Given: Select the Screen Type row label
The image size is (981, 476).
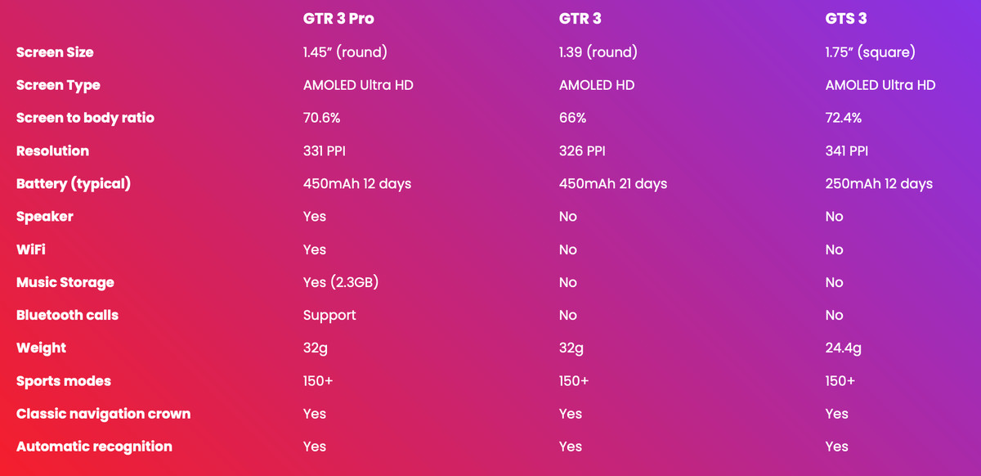Looking at the screenshot, I should (x=58, y=85).
